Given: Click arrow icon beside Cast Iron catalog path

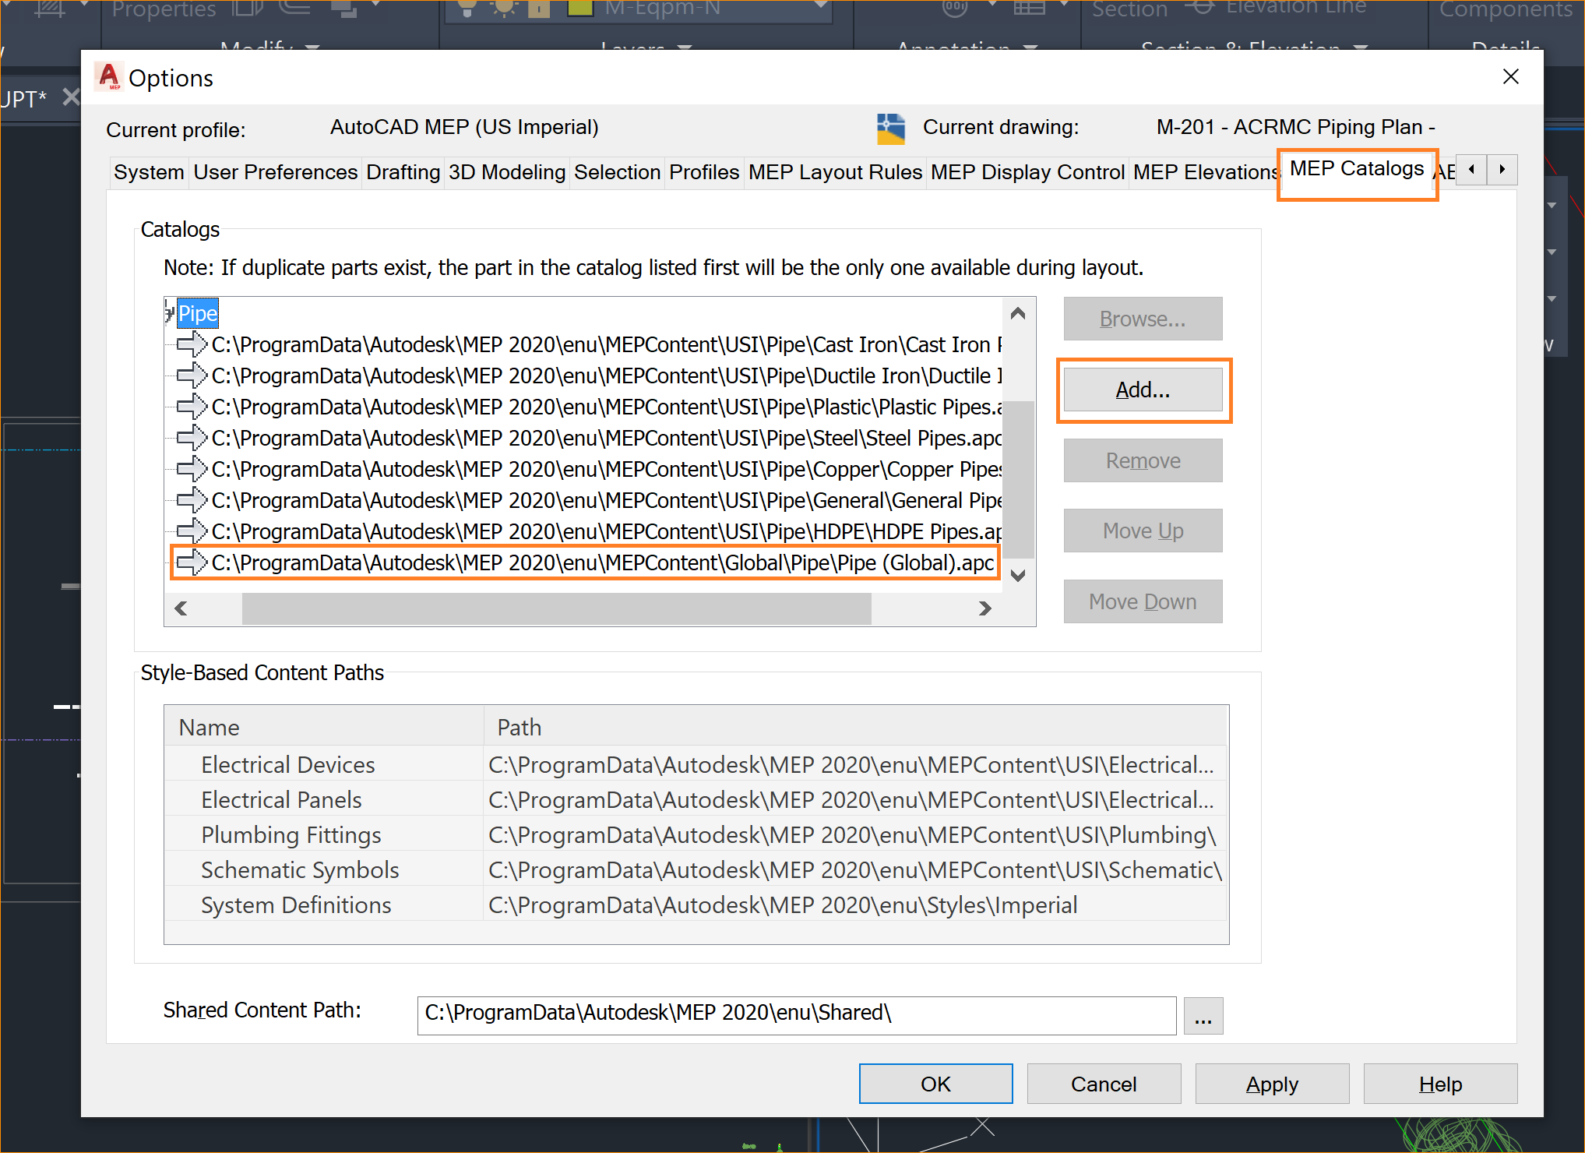Looking at the screenshot, I should [191, 344].
